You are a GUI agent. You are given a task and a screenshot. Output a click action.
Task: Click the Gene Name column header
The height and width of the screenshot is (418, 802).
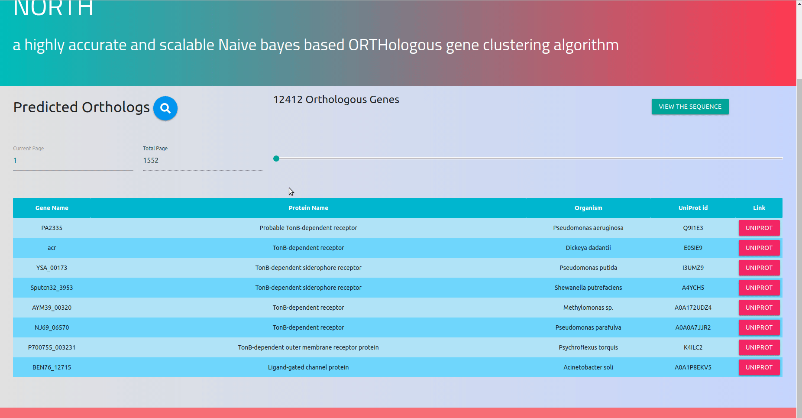[52, 208]
